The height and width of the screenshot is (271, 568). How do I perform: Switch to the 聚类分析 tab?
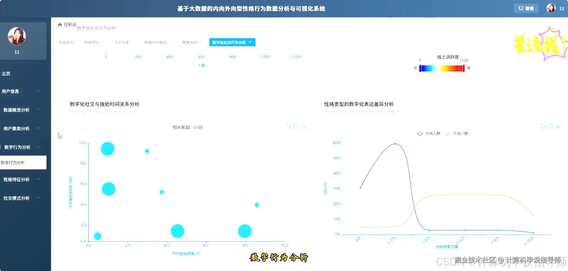(x=190, y=43)
